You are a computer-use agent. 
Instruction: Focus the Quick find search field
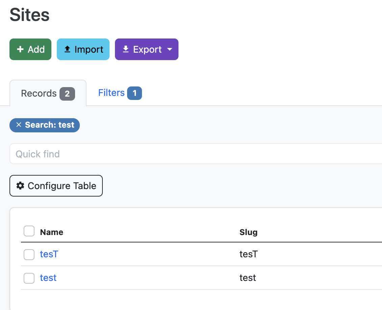click(101, 154)
